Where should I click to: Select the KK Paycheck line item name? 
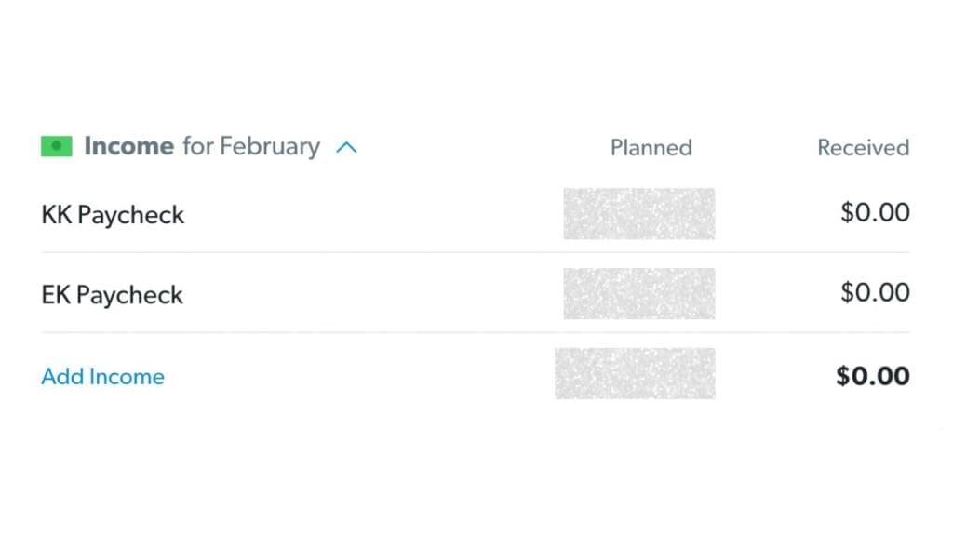(x=113, y=214)
